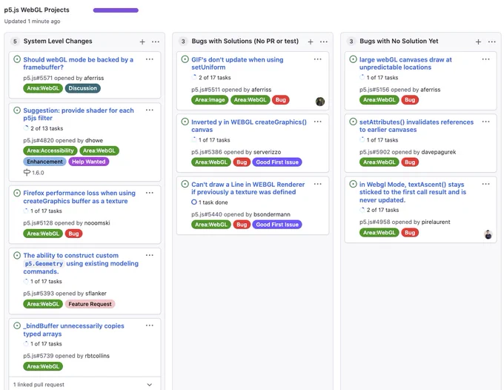The width and height of the screenshot is (504, 390).
Task: Click milestone 1.6.0 on shader suggestion card
Action: point(34,173)
